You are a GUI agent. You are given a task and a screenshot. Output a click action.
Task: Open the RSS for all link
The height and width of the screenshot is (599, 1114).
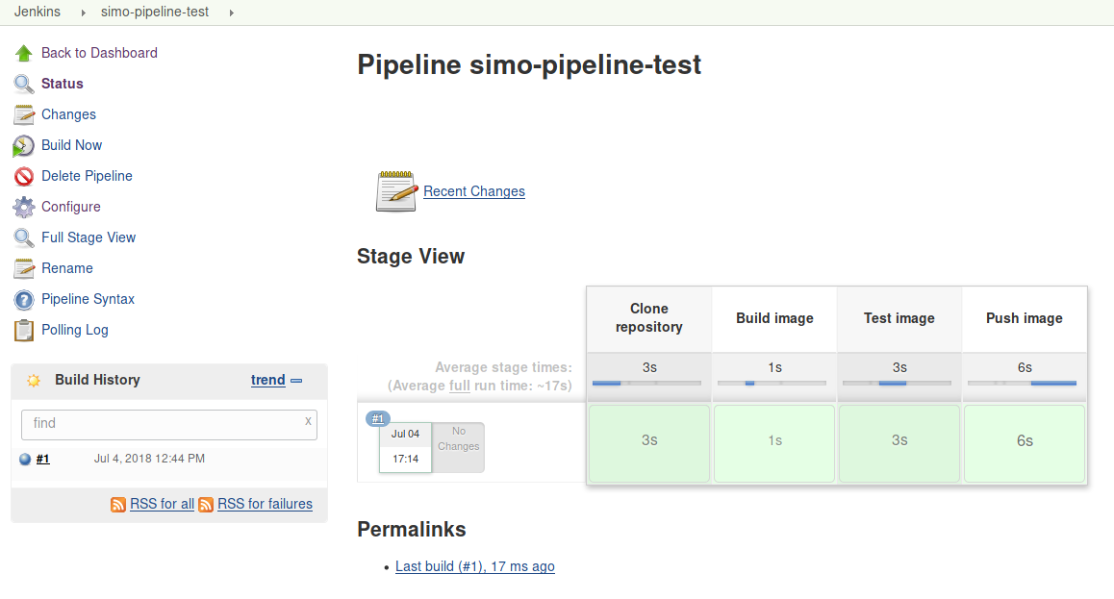pos(162,504)
